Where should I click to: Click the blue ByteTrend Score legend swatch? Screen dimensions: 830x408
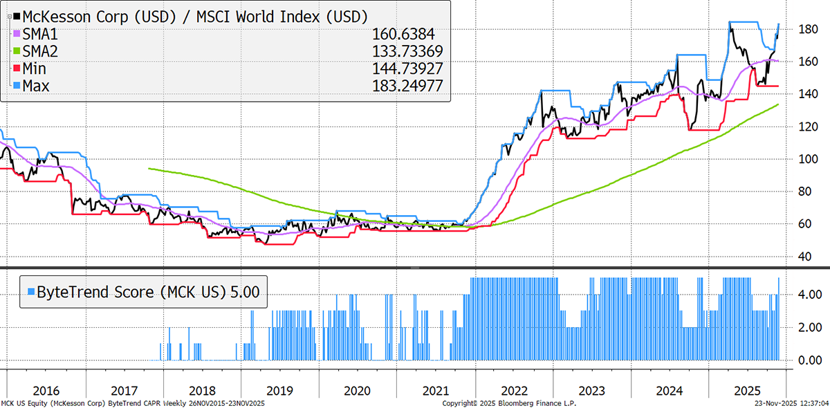pos(31,293)
